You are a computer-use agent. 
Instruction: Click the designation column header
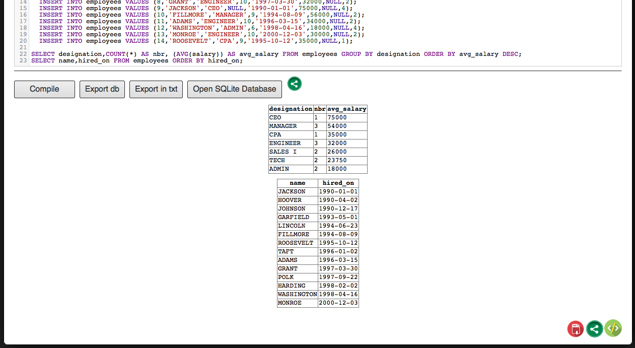click(x=291, y=109)
